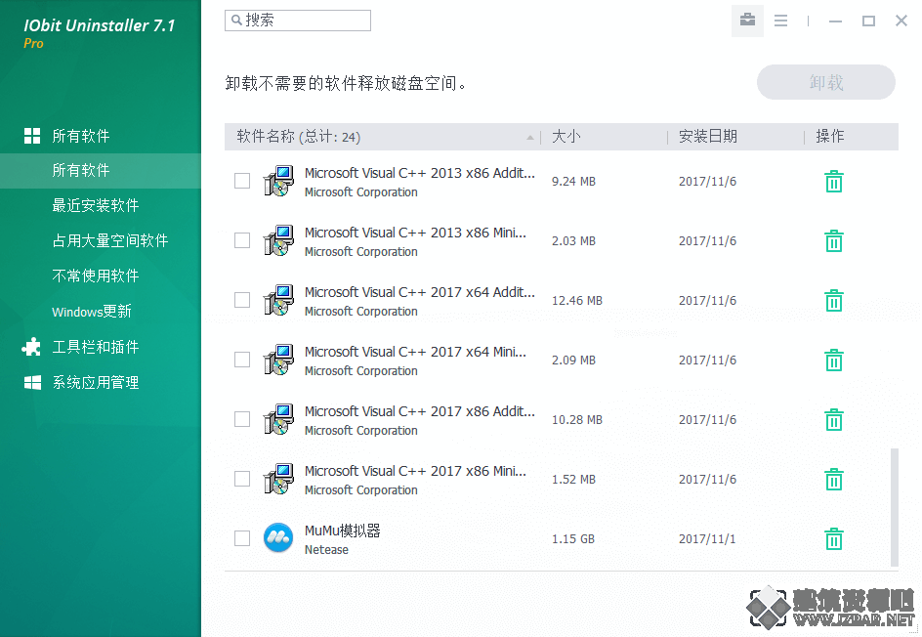
Task: Click the 操作 column header
Action: (x=852, y=137)
